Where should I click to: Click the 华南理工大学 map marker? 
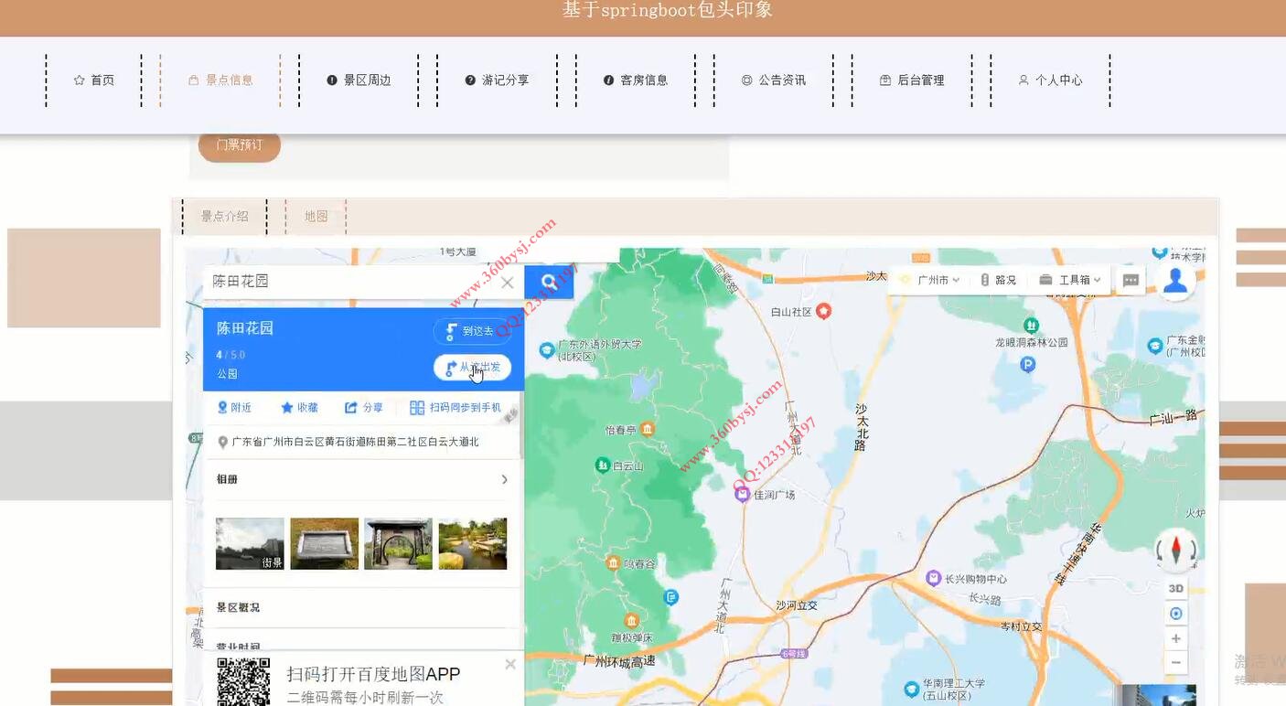(911, 690)
